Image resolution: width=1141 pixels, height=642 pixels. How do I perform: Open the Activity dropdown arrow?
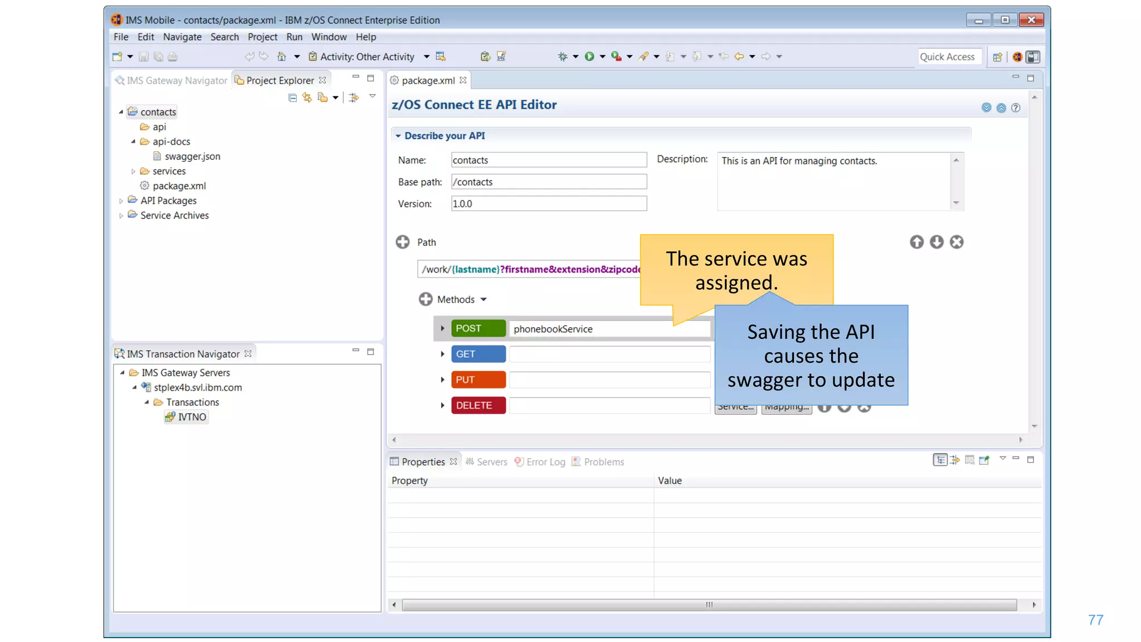pyautogui.click(x=426, y=56)
